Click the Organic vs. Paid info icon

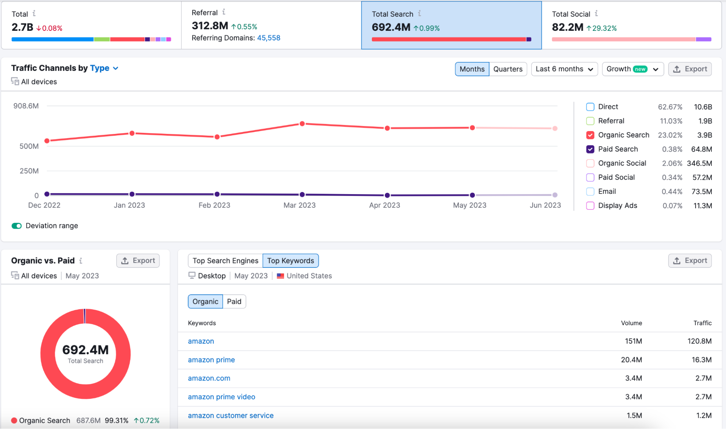[x=81, y=261]
